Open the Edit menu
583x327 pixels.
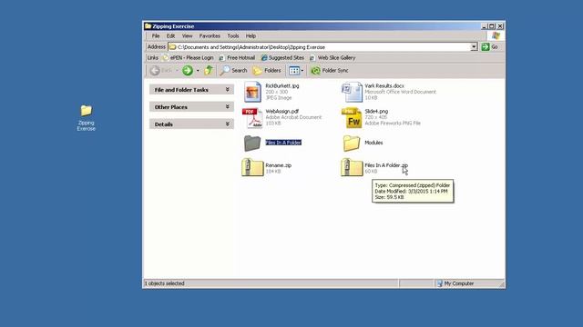pyautogui.click(x=170, y=36)
